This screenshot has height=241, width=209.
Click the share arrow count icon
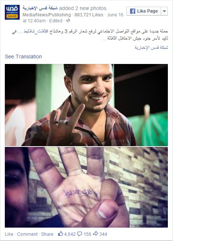[x=96, y=234]
